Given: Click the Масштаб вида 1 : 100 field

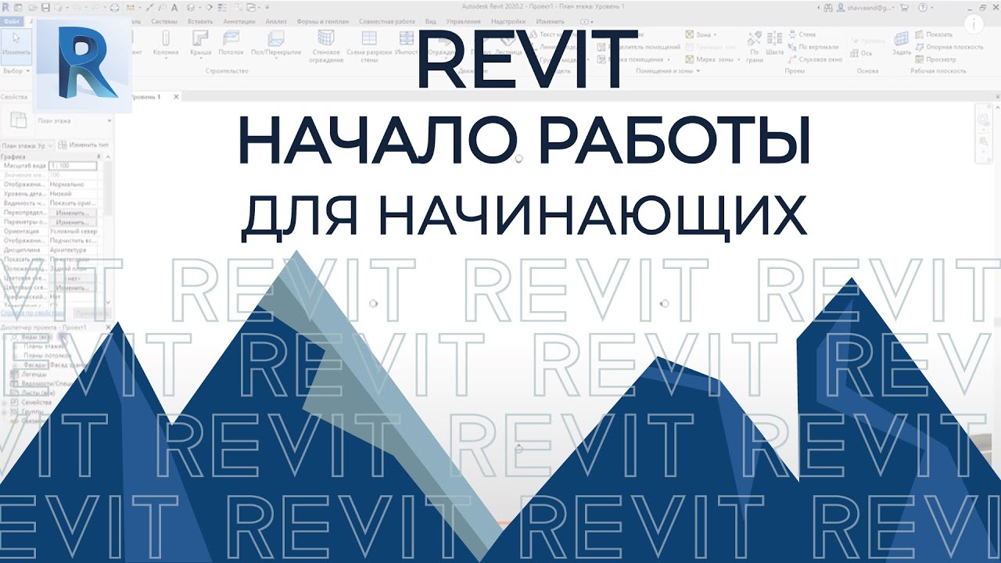Looking at the screenshot, I should tap(73, 167).
